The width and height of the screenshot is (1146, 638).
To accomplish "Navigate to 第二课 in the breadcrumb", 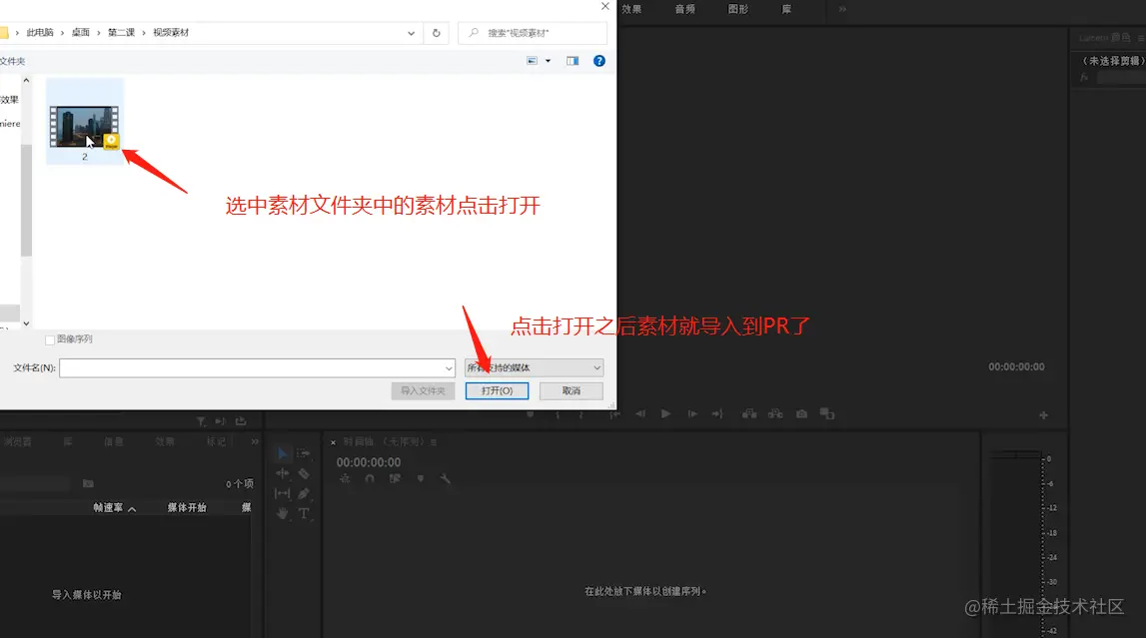I will coord(121,33).
